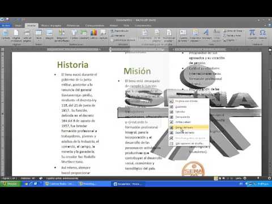Insert a blank page with Página en blanco
This screenshot has width=272, height=204.
[x=16, y=36]
